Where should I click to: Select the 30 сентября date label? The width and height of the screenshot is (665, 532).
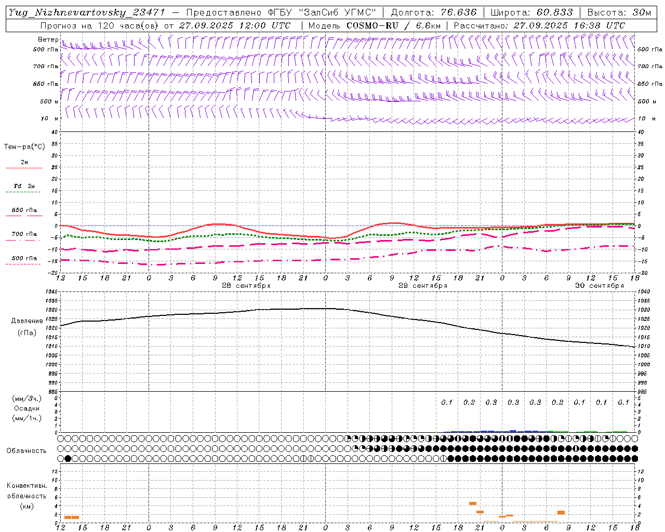pyautogui.click(x=599, y=286)
